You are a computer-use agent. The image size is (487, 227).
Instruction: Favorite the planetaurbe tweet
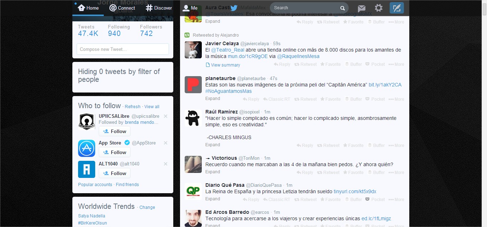tap(330, 99)
